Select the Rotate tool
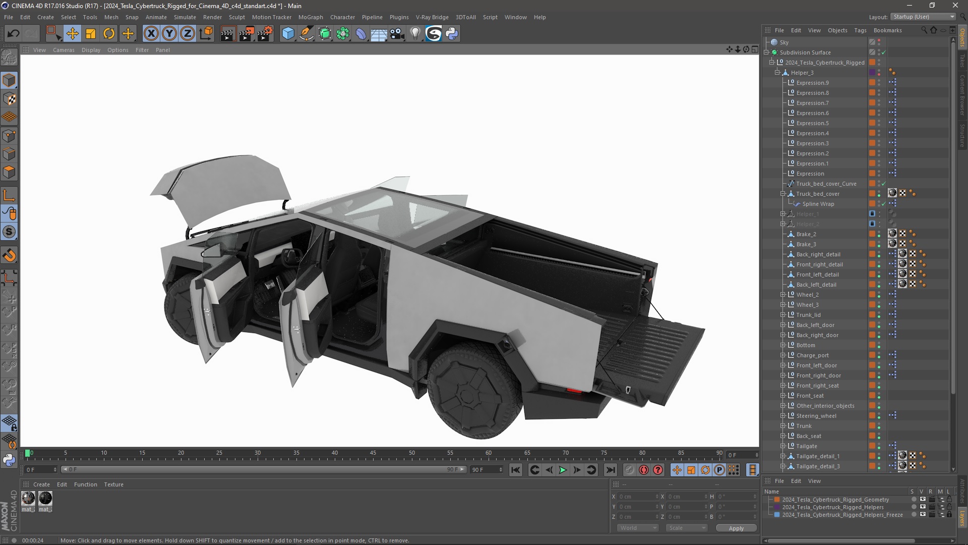 coord(109,34)
